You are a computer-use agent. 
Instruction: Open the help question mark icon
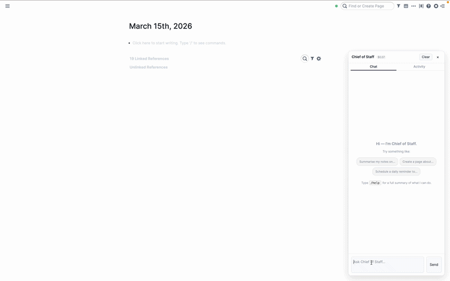(429, 6)
